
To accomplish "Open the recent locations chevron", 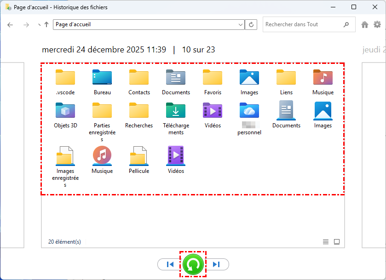I will pos(39,25).
